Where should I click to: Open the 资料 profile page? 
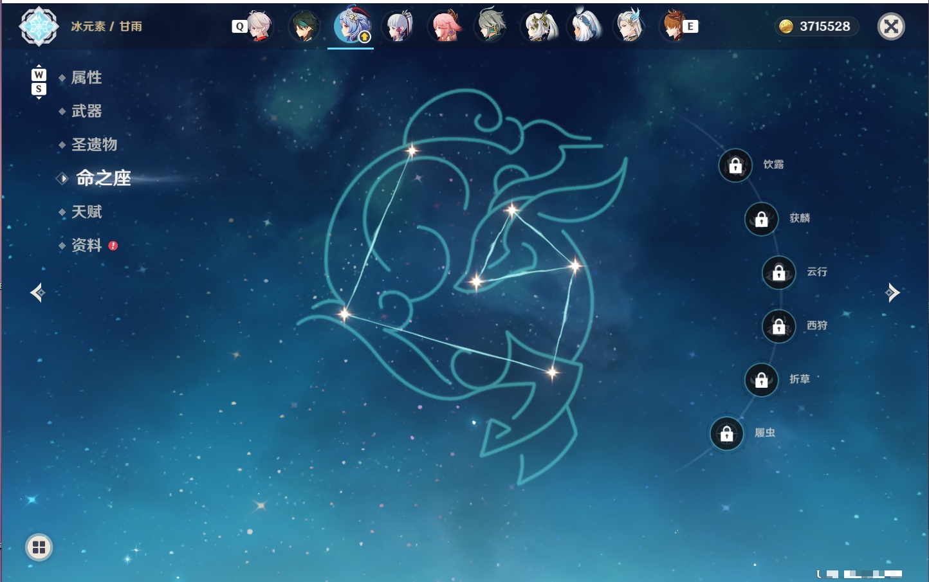coord(86,245)
